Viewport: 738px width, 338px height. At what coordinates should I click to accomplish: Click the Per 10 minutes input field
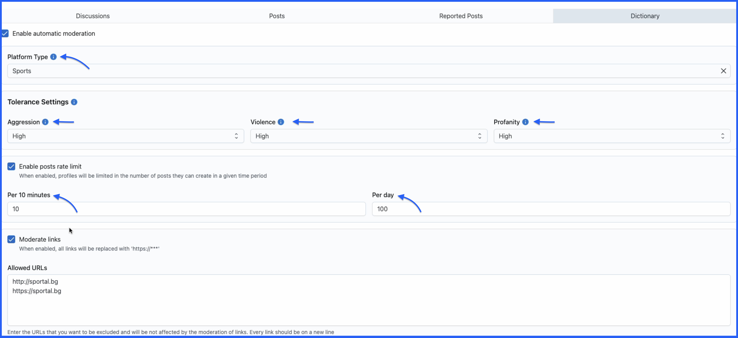(186, 209)
